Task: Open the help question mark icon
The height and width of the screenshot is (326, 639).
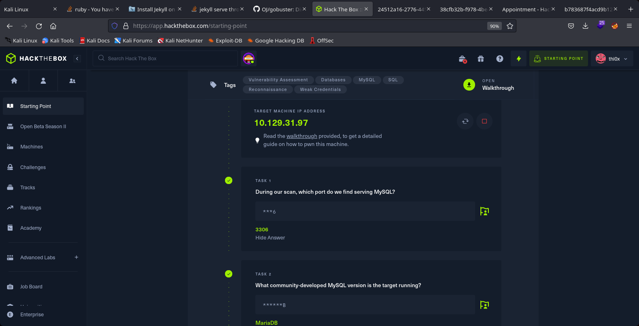Action: pyautogui.click(x=500, y=59)
